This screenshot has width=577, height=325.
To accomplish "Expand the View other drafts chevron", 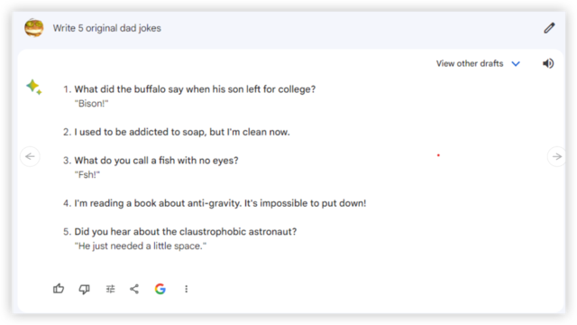I will (x=516, y=64).
